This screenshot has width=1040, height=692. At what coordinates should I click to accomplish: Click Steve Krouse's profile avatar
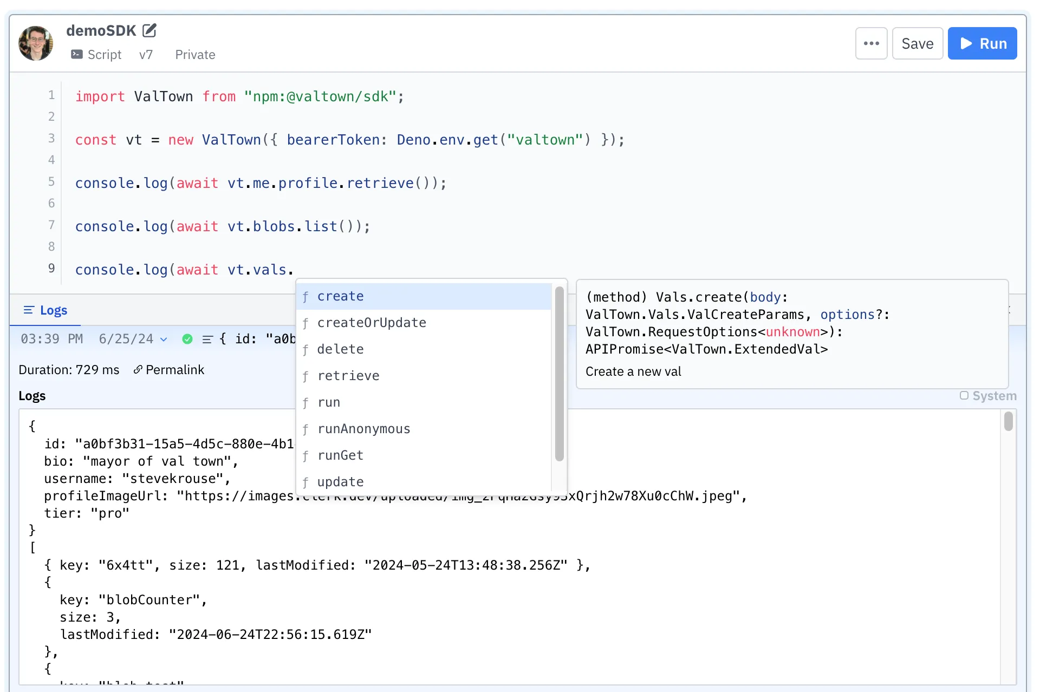pyautogui.click(x=36, y=43)
